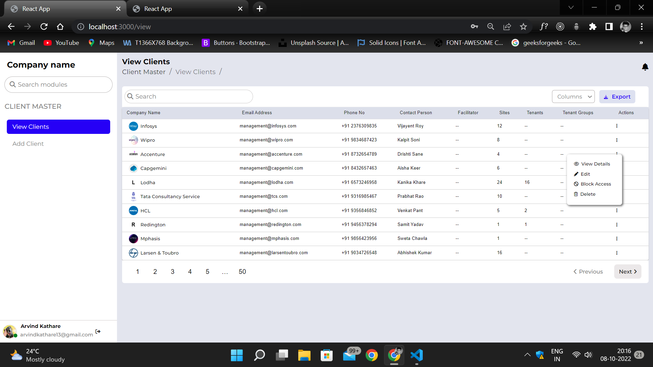Click management@lodha.com email cell

266,182
